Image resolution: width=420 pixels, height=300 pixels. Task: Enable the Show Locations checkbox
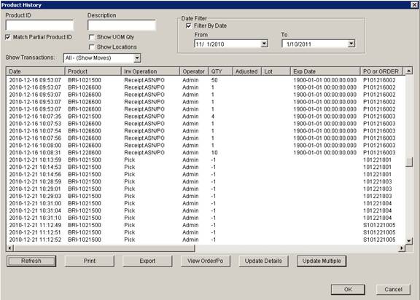(92, 47)
